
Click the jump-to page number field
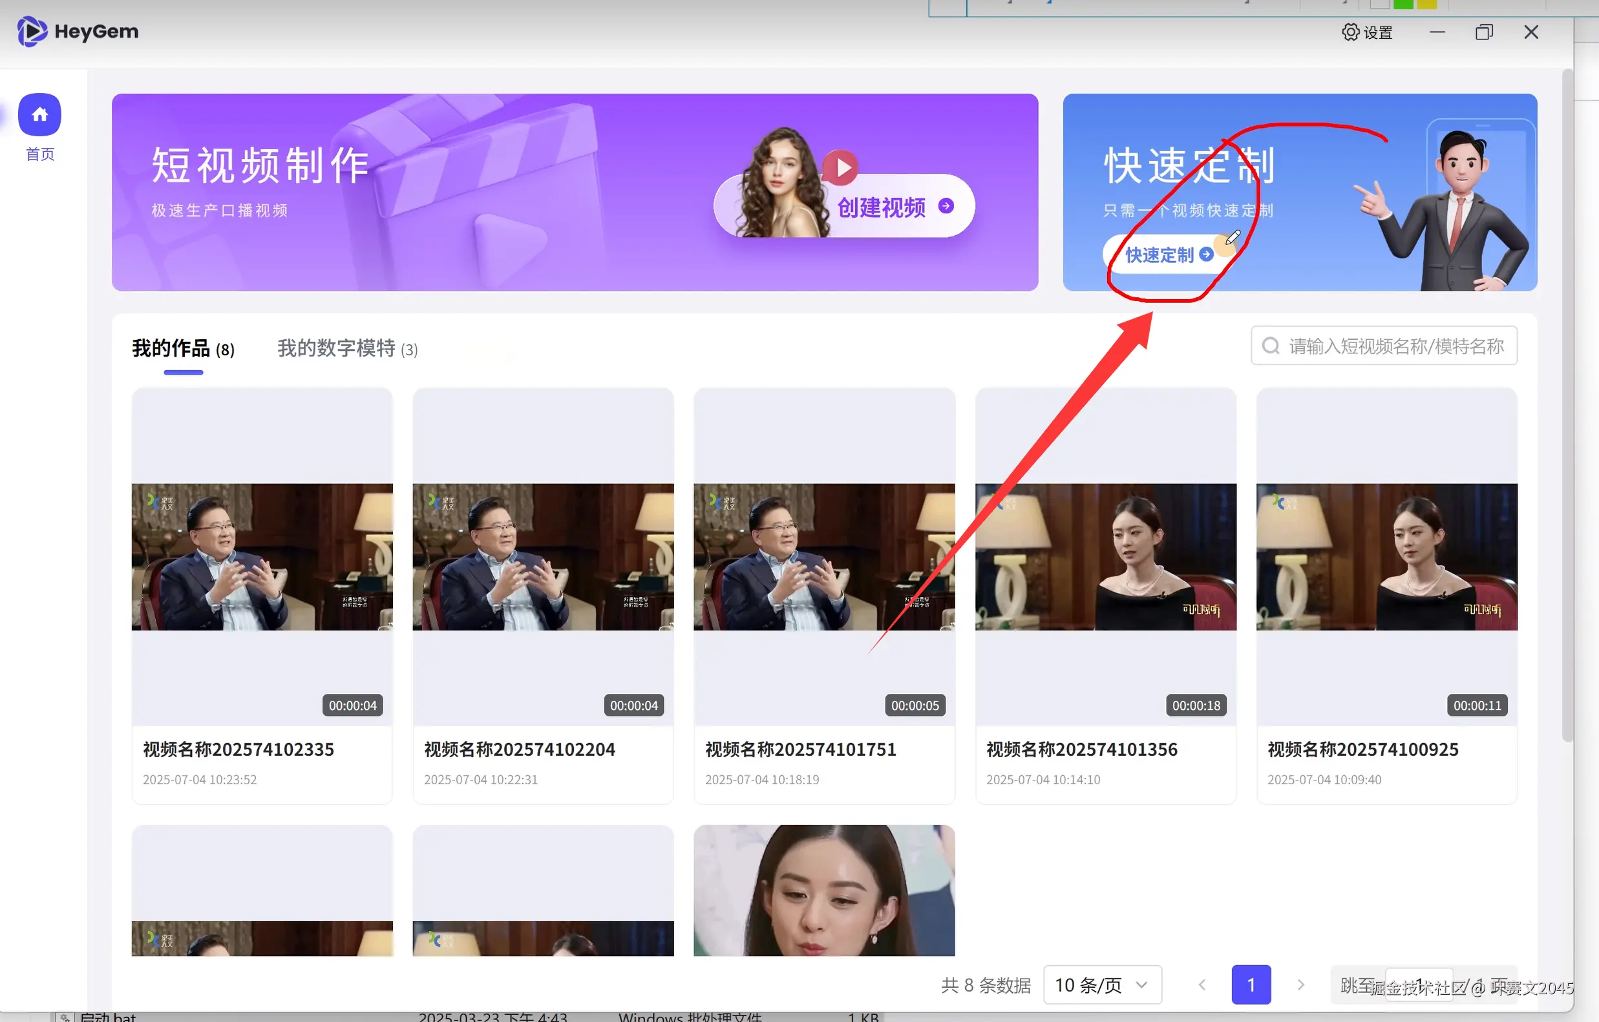(1419, 985)
